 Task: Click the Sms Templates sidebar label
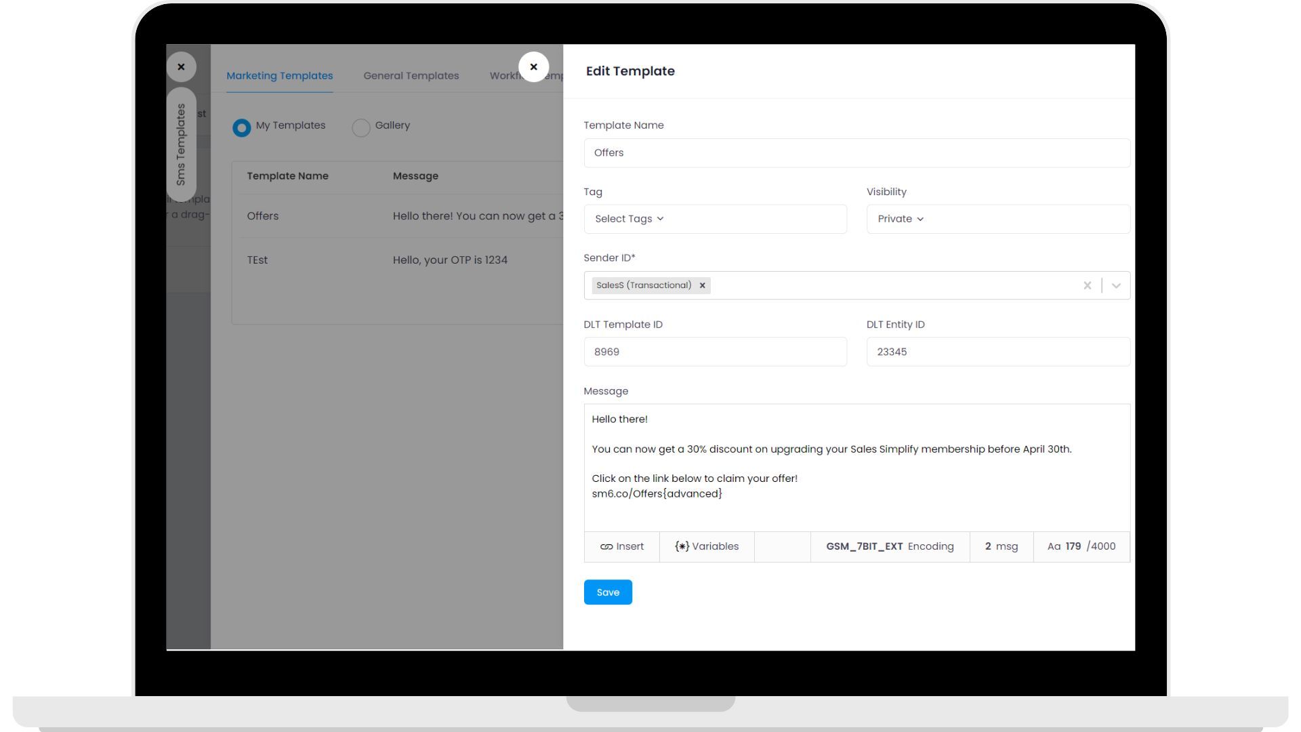tap(181, 144)
